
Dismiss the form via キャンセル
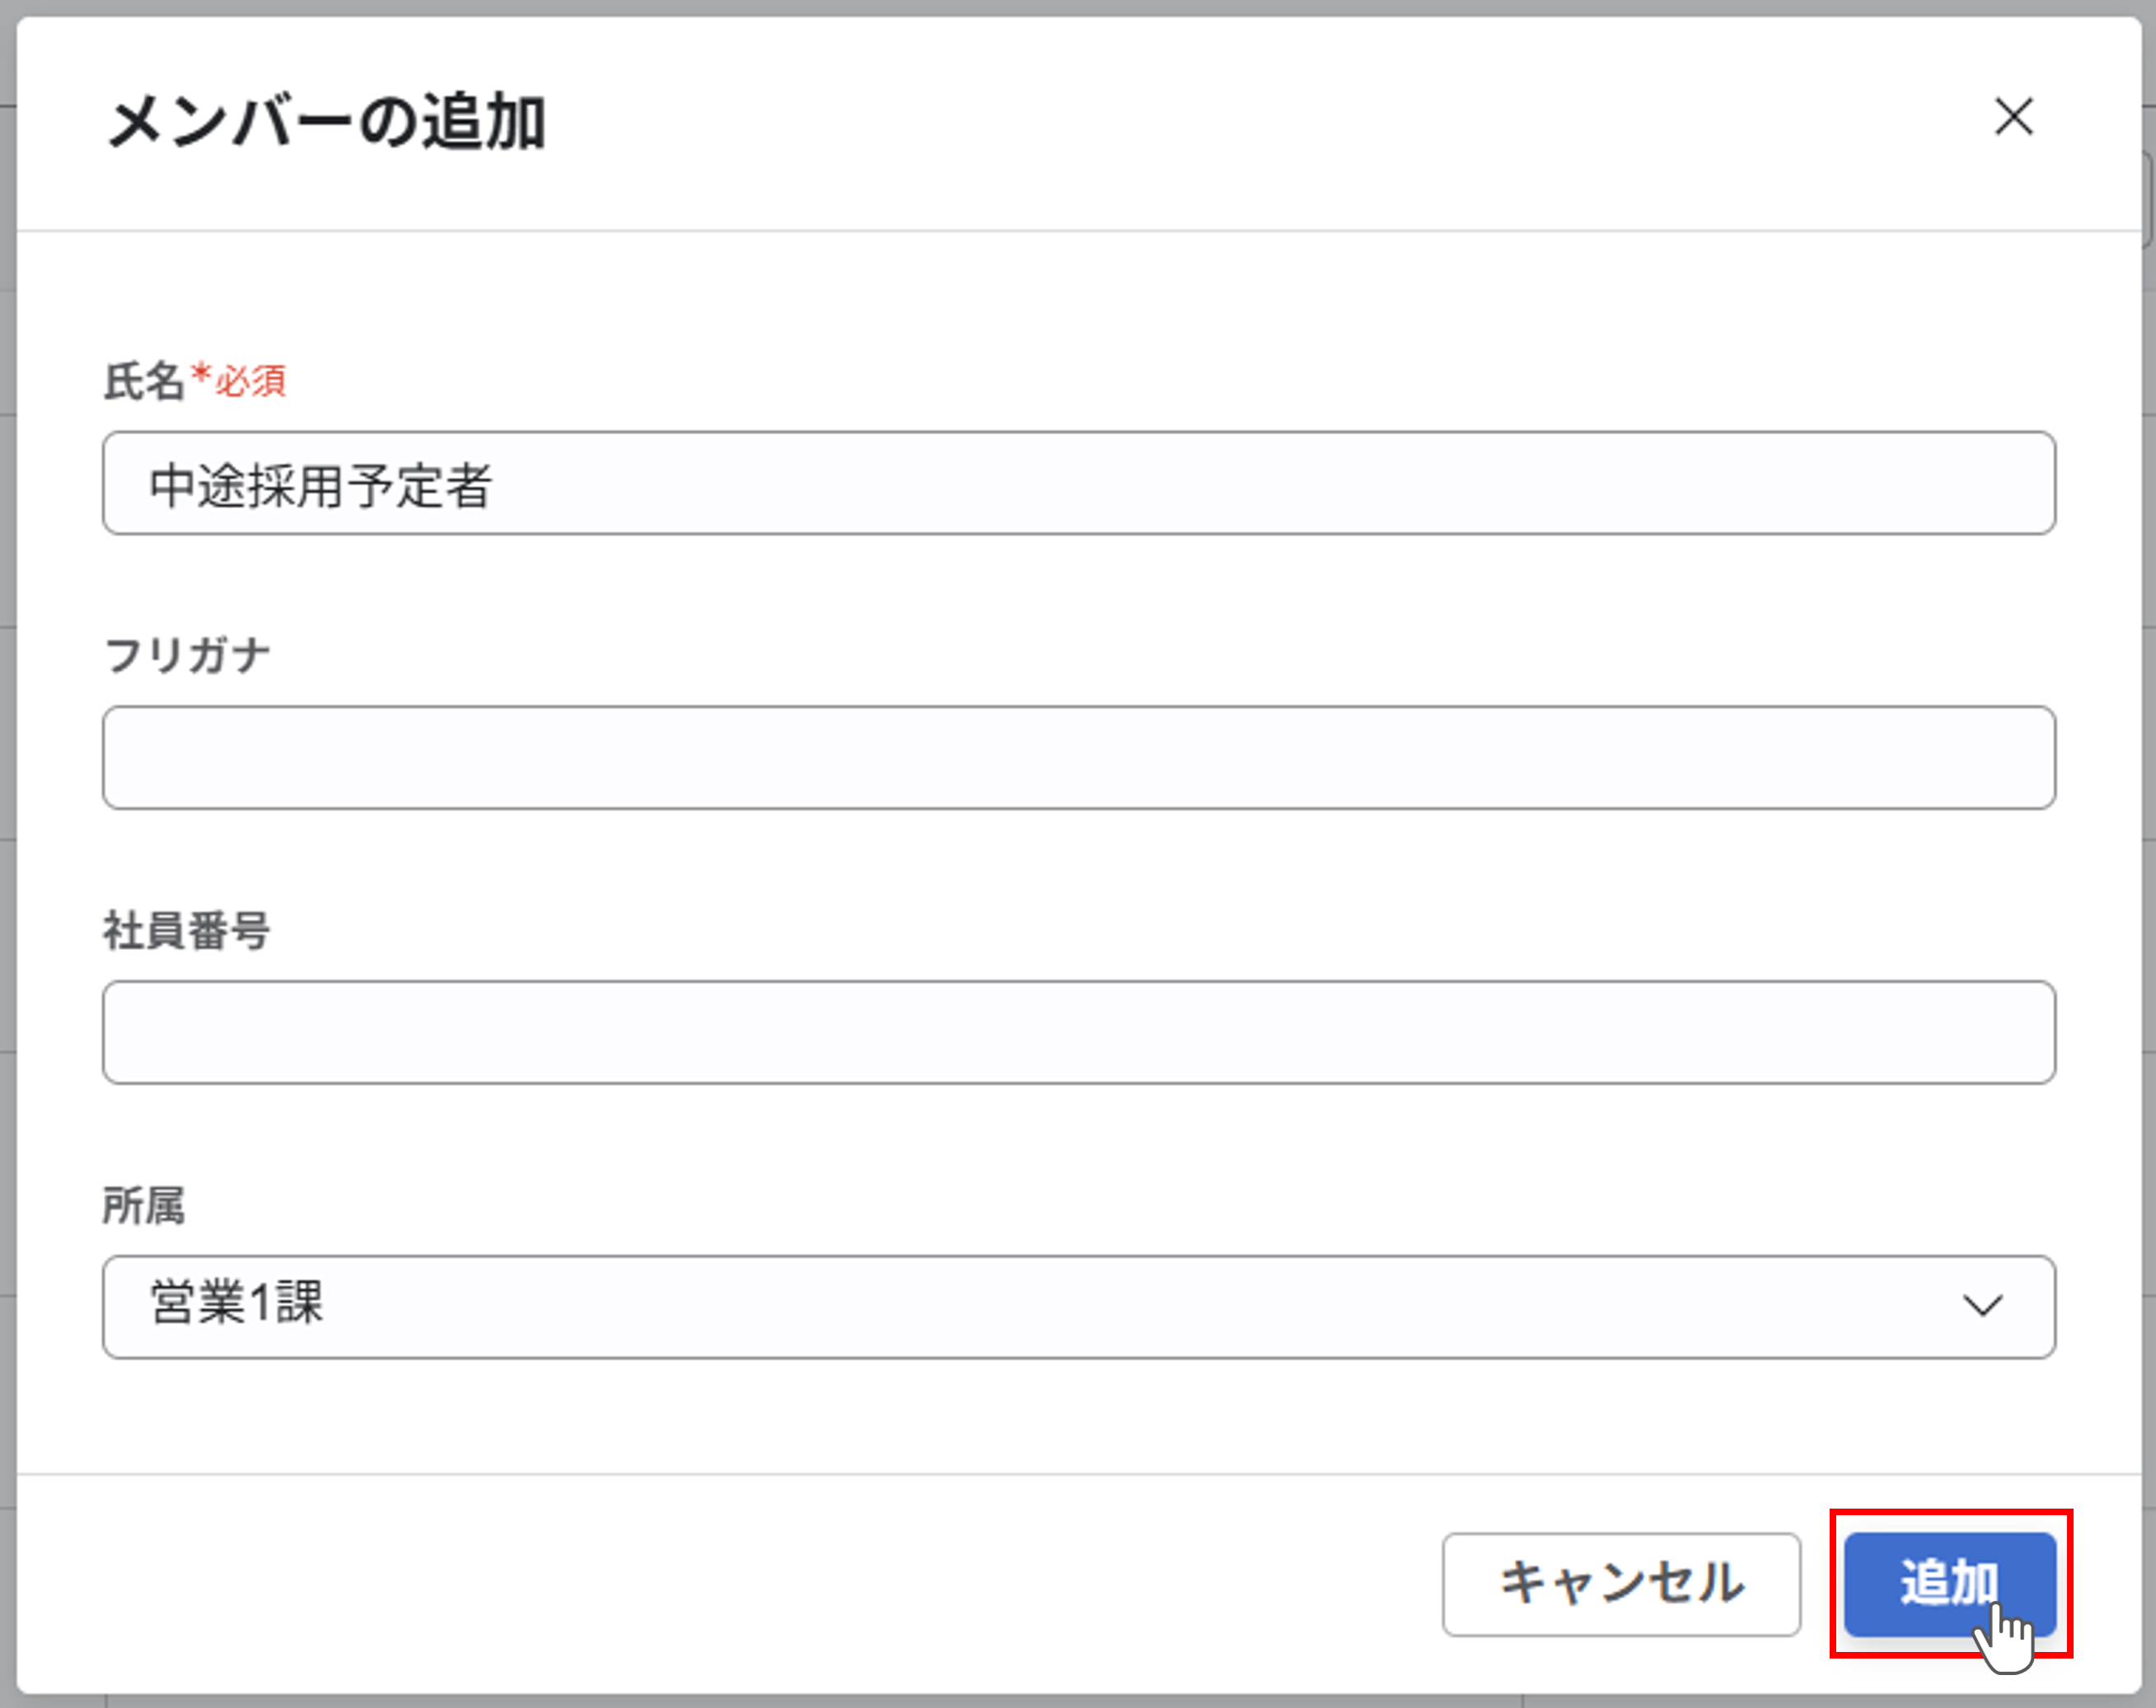1621,1583
